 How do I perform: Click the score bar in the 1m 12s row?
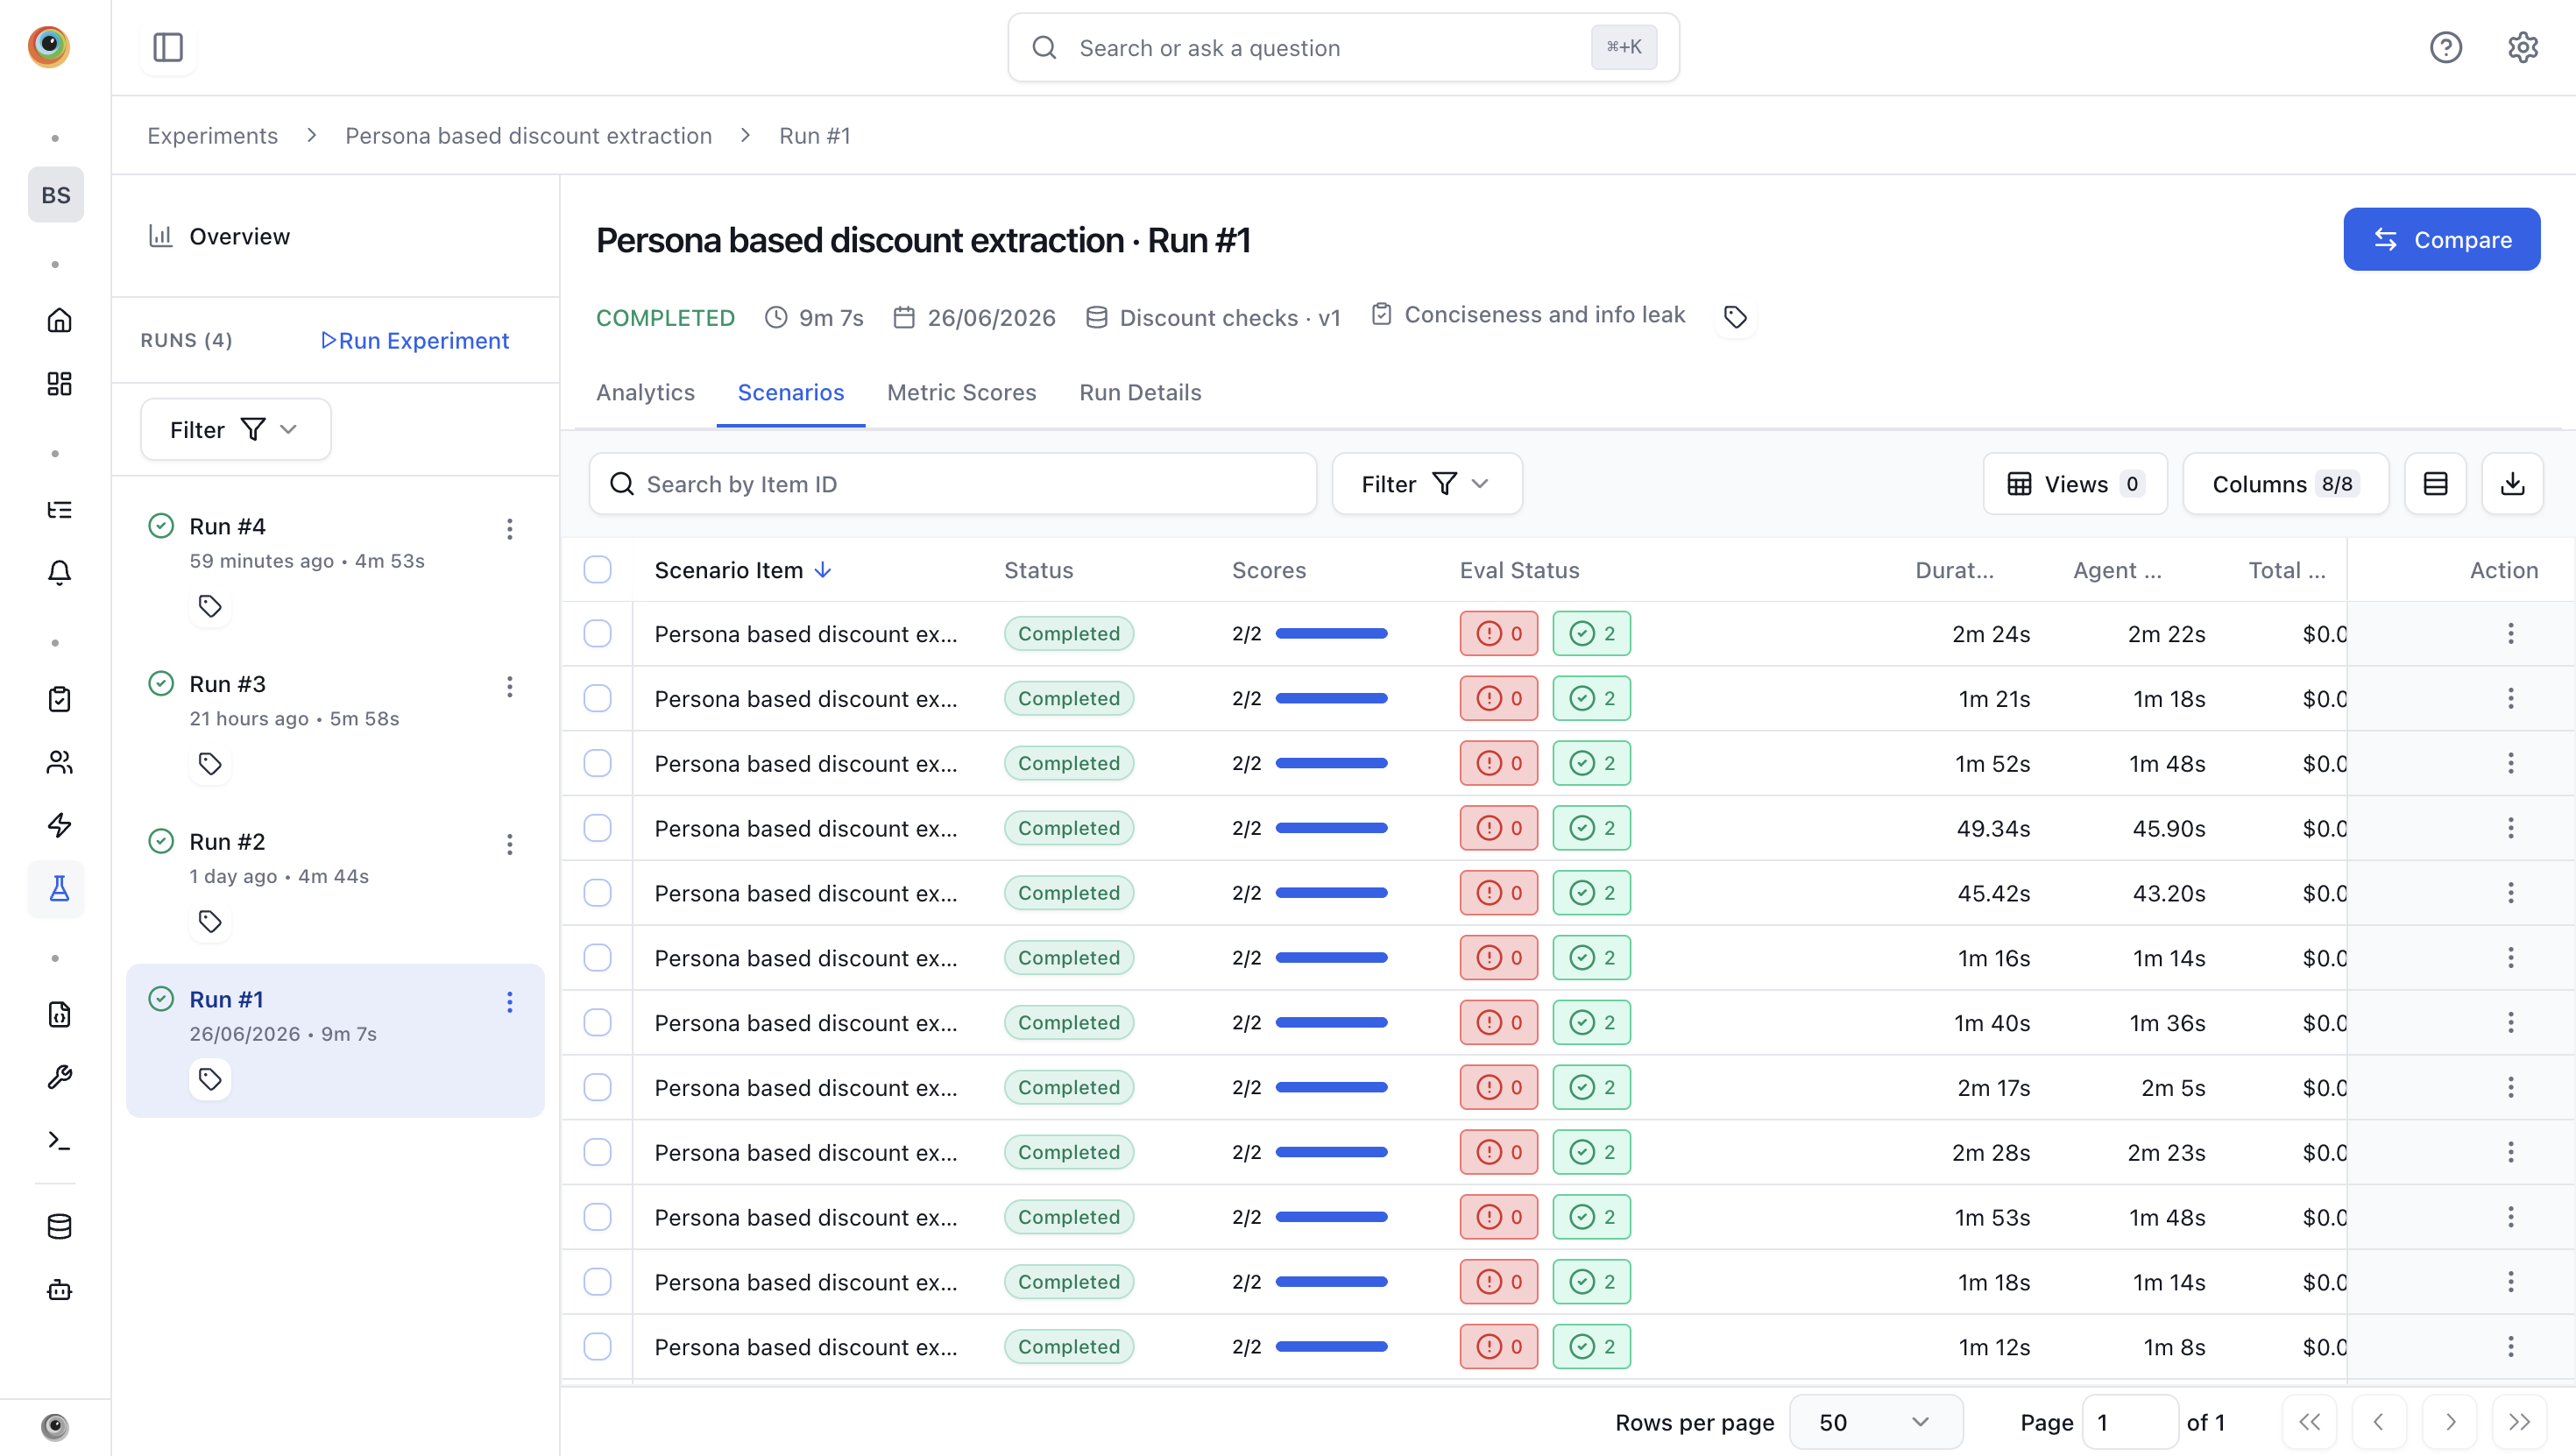point(1331,1346)
